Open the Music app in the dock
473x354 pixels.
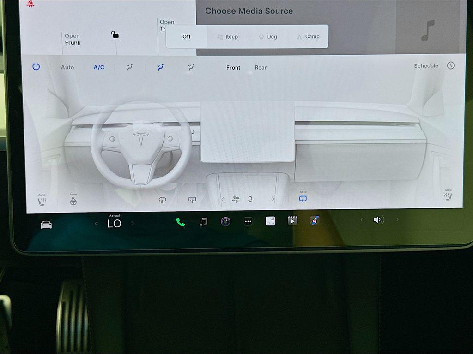[x=203, y=222]
